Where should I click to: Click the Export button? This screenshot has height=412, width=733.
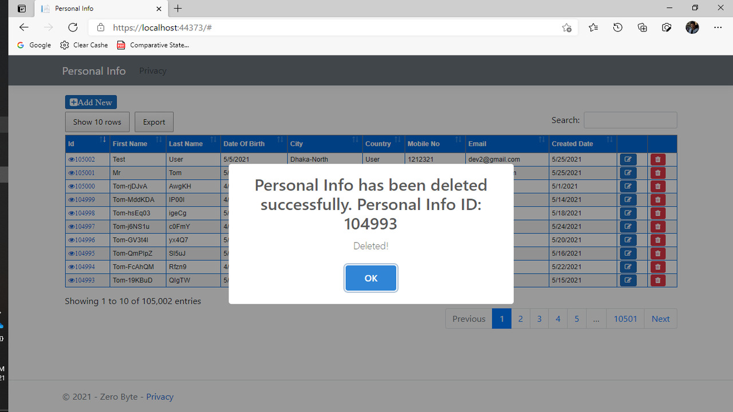point(153,122)
